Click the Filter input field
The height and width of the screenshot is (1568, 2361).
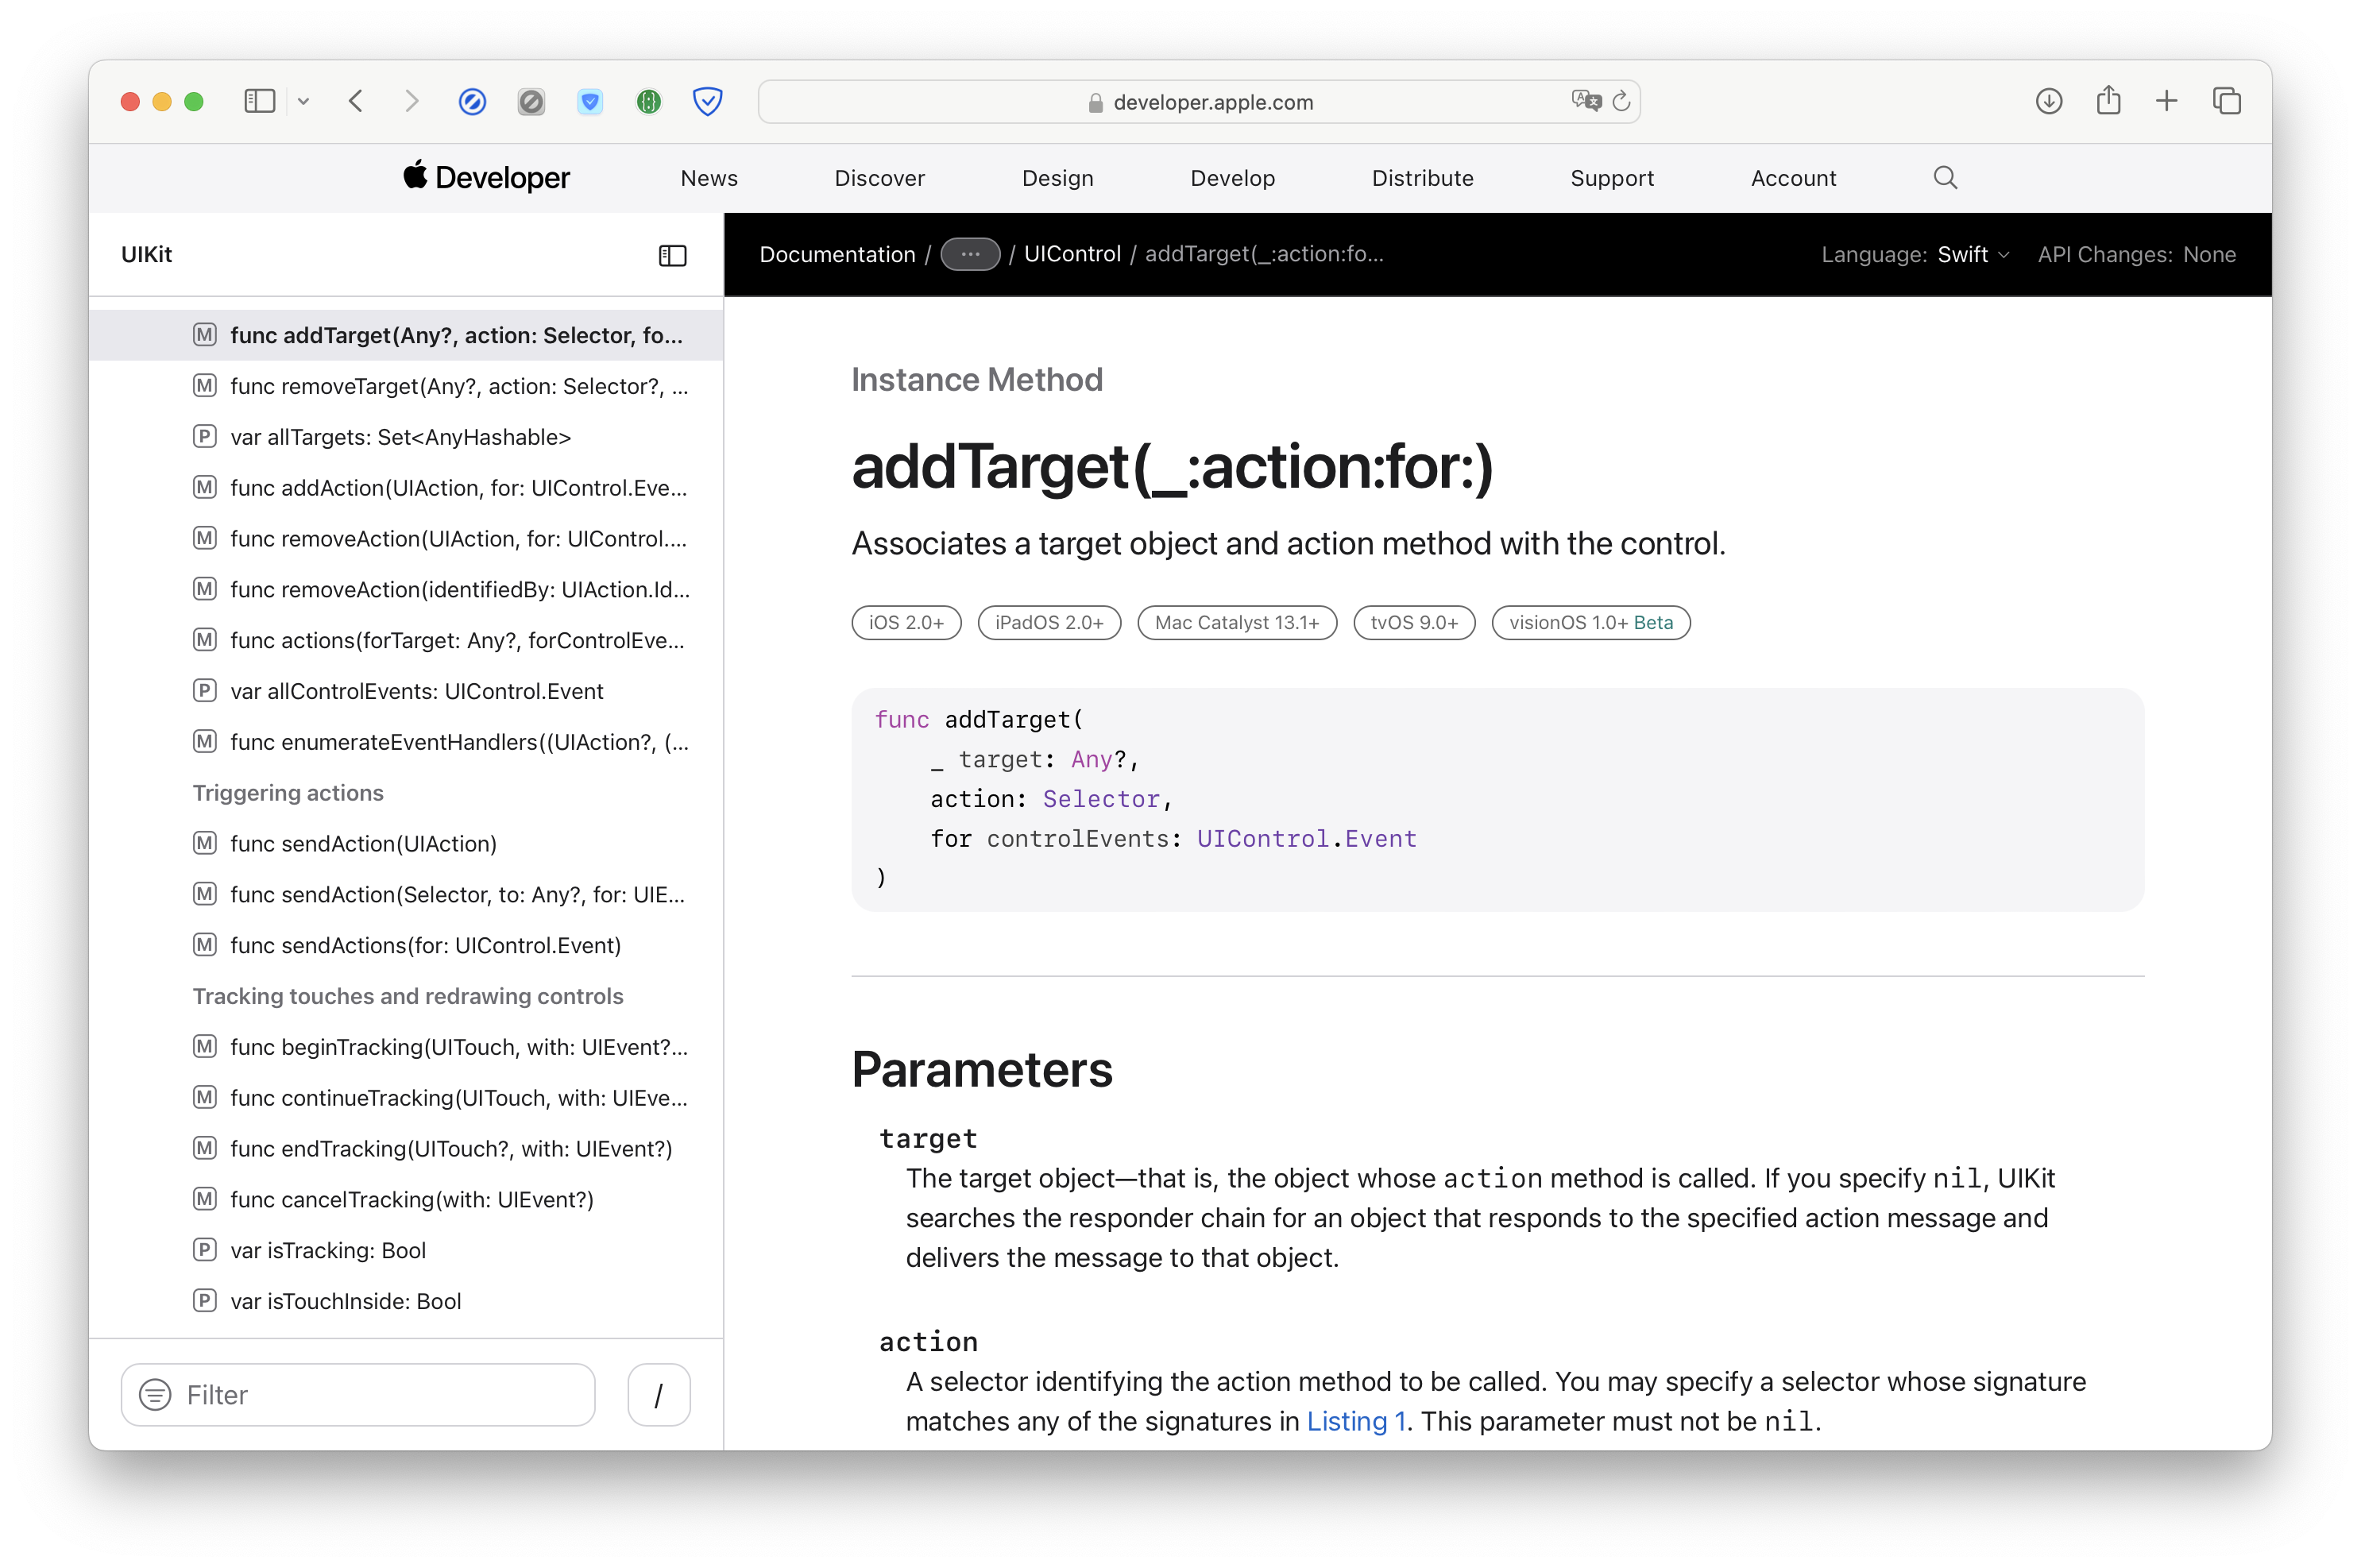click(x=380, y=1394)
